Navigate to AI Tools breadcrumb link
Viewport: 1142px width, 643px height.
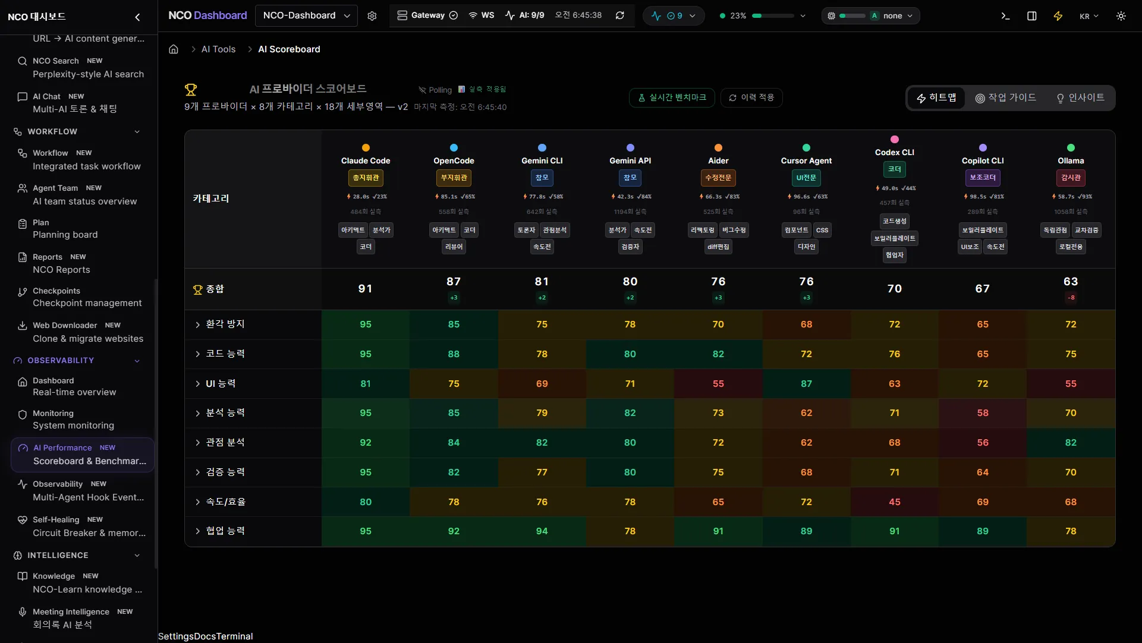[x=218, y=49]
